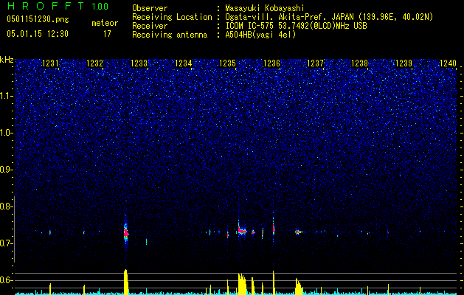Click the 0.7 kHz axis label
Image resolution: width=464 pixels, height=295 pixels.
click(x=5, y=243)
